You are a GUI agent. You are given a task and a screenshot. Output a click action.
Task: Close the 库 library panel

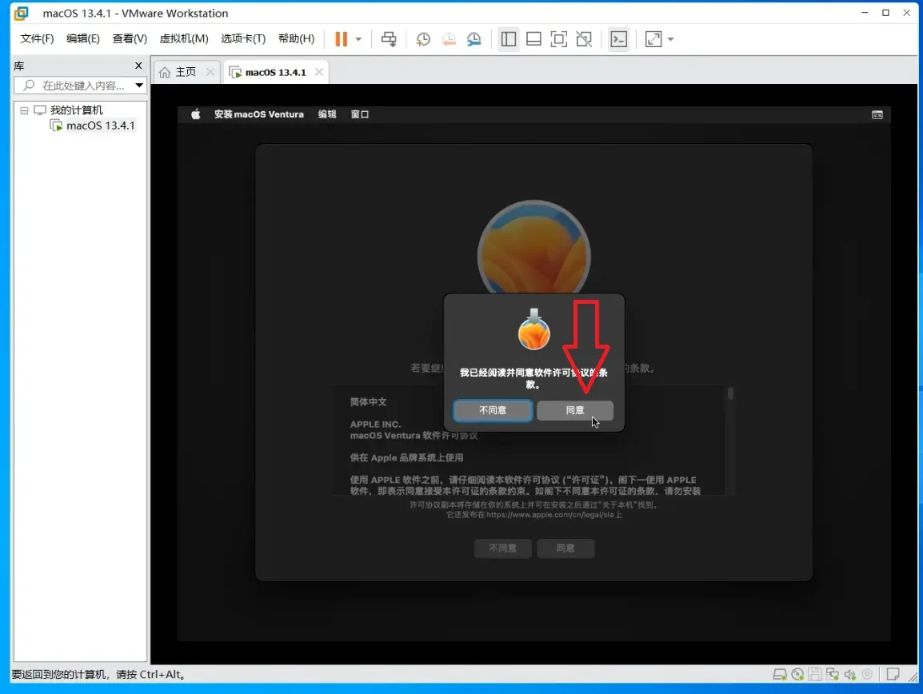coord(138,66)
